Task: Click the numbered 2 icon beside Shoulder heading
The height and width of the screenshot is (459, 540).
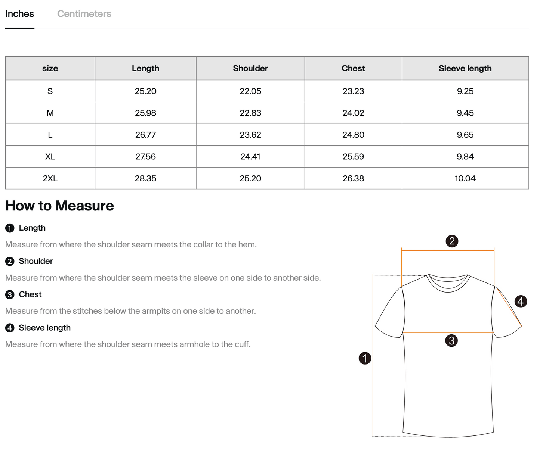Action: (10, 261)
